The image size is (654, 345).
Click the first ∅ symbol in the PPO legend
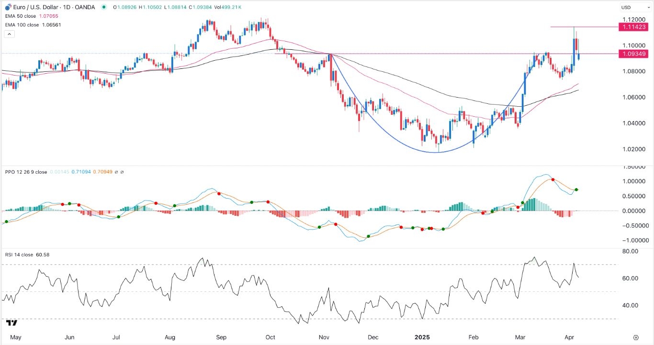click(117, 172)
